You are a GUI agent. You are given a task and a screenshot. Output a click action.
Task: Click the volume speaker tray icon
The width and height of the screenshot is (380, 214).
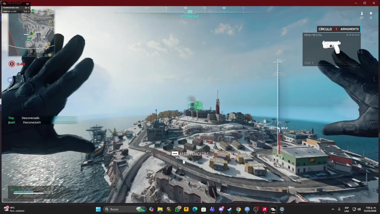click(359, 209)
